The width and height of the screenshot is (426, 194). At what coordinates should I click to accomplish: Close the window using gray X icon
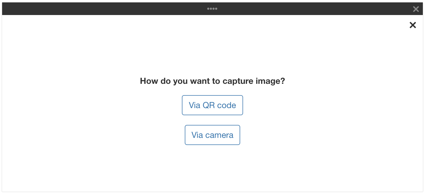[416, 9]
